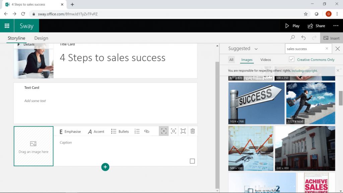Toggle Emphasise formatting
Screen dimensions: 343x193
(70, 131)
